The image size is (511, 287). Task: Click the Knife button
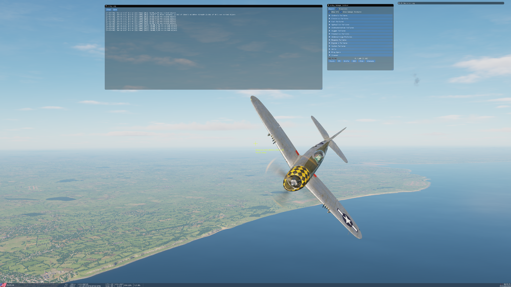point(346,61)
